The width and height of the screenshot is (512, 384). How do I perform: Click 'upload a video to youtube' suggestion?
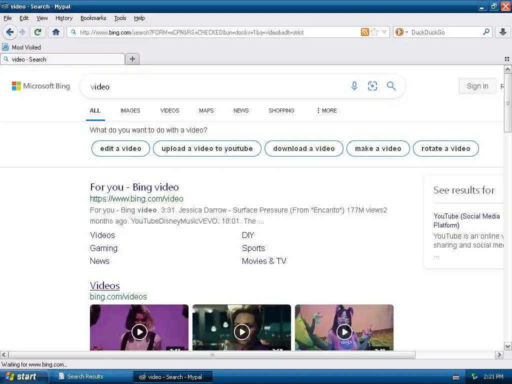[207, 148]
